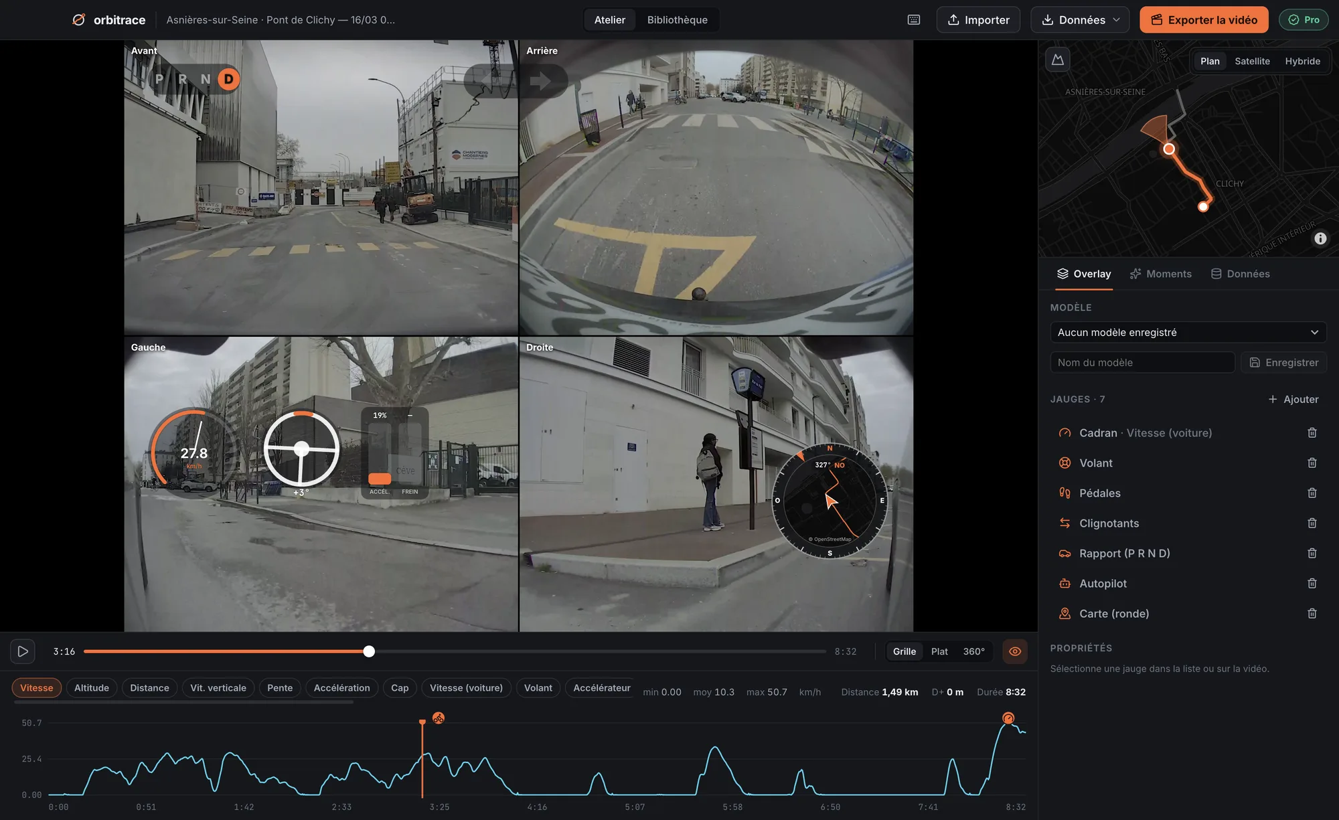The width and height of the screenshot is (1339, 820).
Task: Switch video layout to Grille
Action: [x=904, y=651]
